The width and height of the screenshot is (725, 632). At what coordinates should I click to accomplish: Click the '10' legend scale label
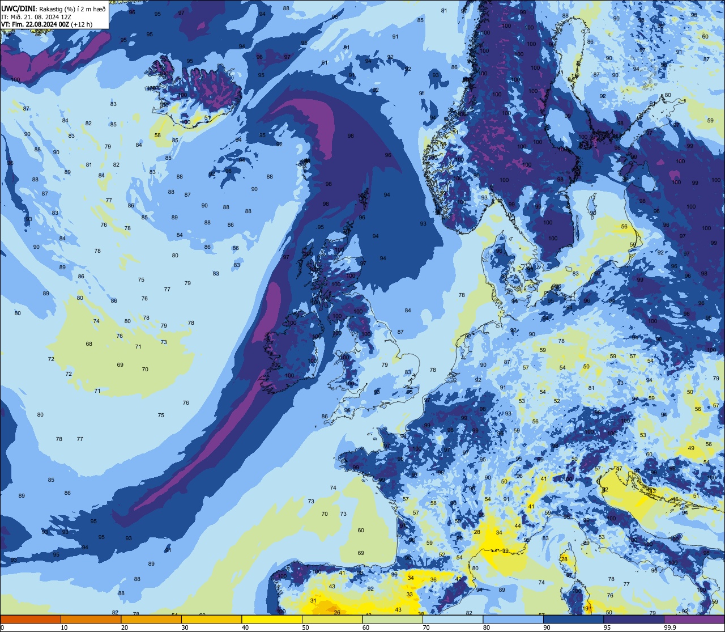[64, 627]
